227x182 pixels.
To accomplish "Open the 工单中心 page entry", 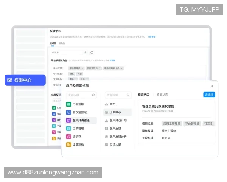I will [117, 112].
